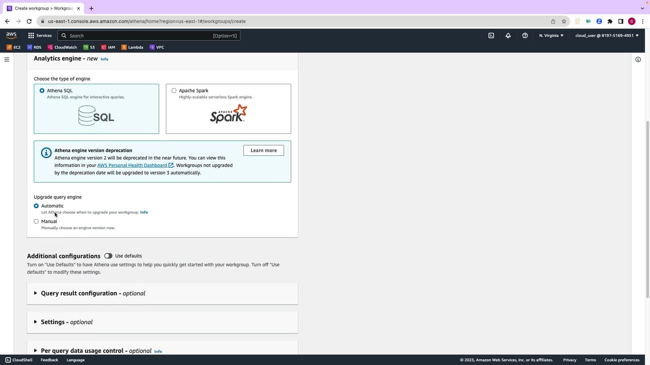The image size is (650, 365).
Task: Open CloudShell from the top navigation bar
Action: [x=491, y=35]
